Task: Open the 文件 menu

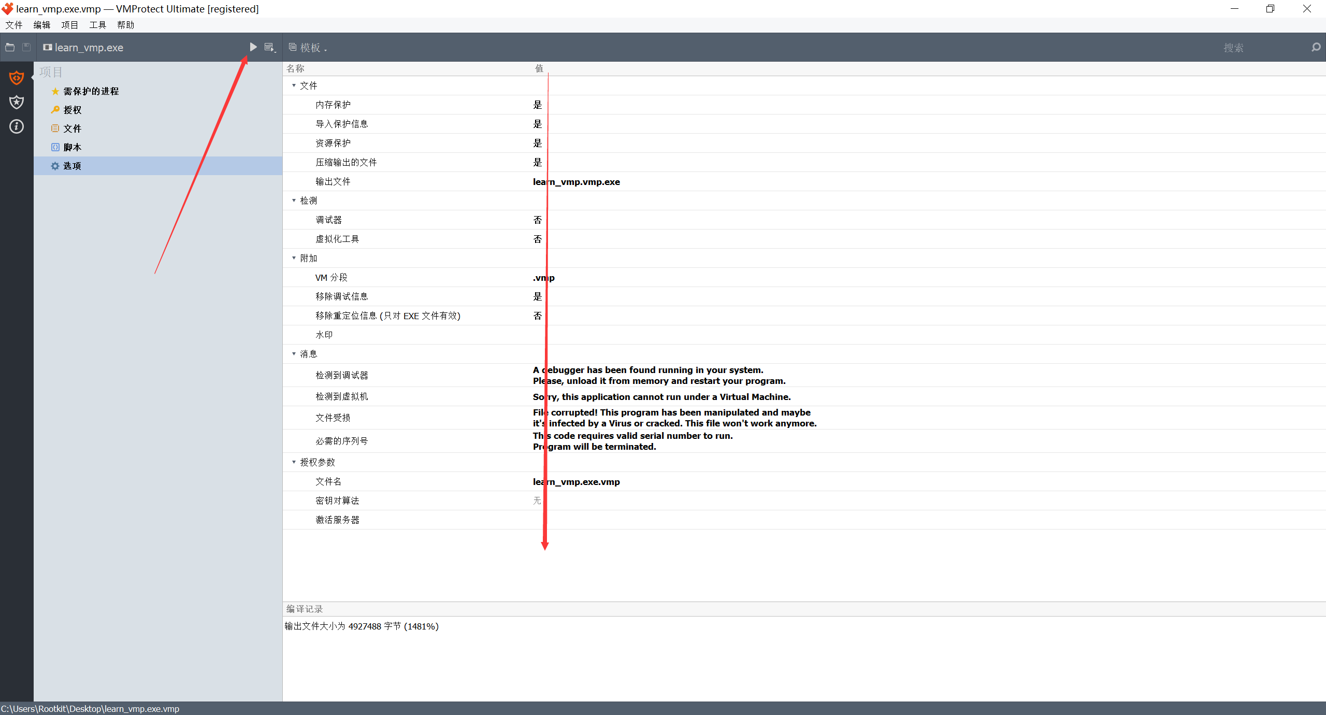Action: coord(14,25)
